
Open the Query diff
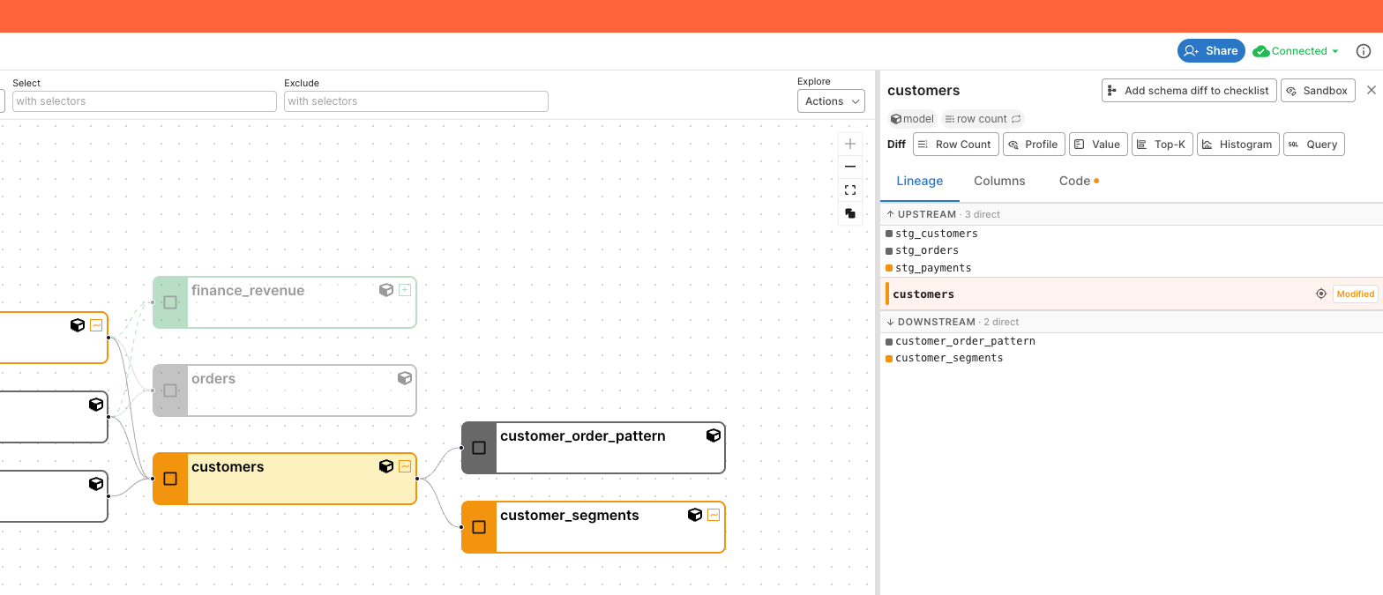click(x=1314, y=145)
